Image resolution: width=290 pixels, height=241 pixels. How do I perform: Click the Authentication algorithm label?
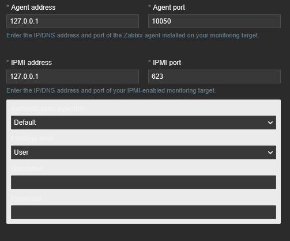coord(48,109)
